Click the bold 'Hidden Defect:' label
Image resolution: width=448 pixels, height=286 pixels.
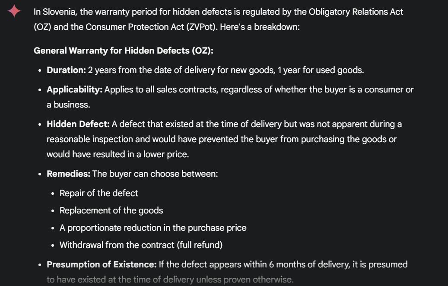pos(78,124)
